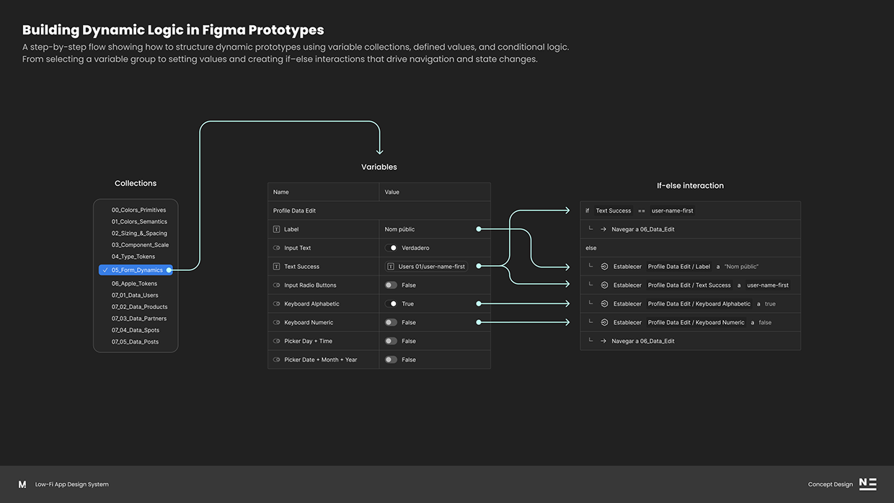Enable the Input Radio Buttons toggle
894x503 pixels.
(x=391, y=285)
